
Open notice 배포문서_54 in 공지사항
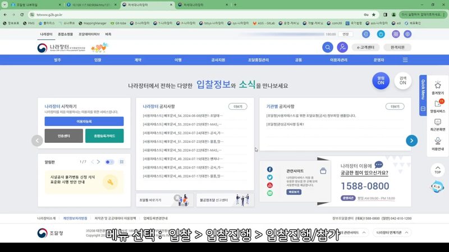point(183,116)
